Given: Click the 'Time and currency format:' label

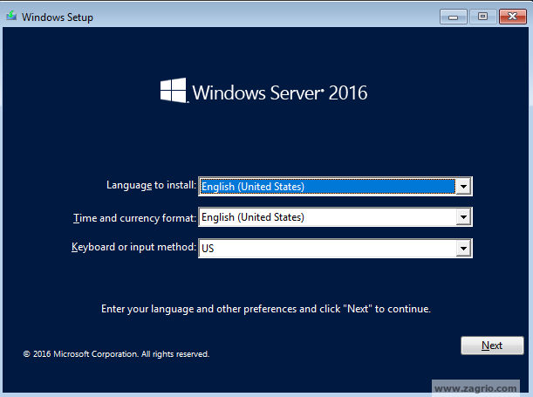Looking at the screenshot, I should tap(134, 218).
